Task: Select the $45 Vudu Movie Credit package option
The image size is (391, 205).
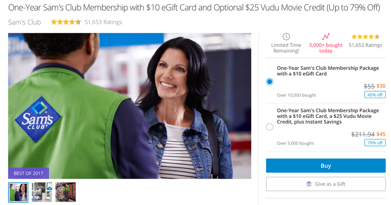Action: 269,127
